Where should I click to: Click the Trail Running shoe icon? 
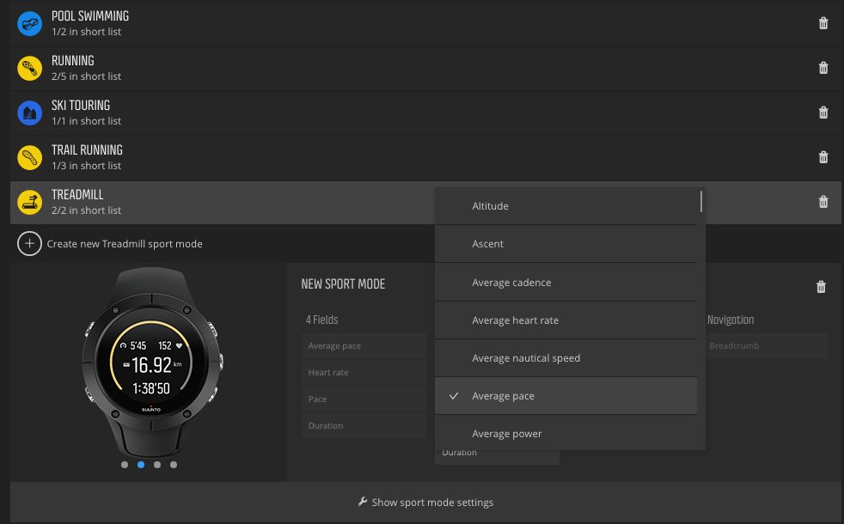(29, 158)
